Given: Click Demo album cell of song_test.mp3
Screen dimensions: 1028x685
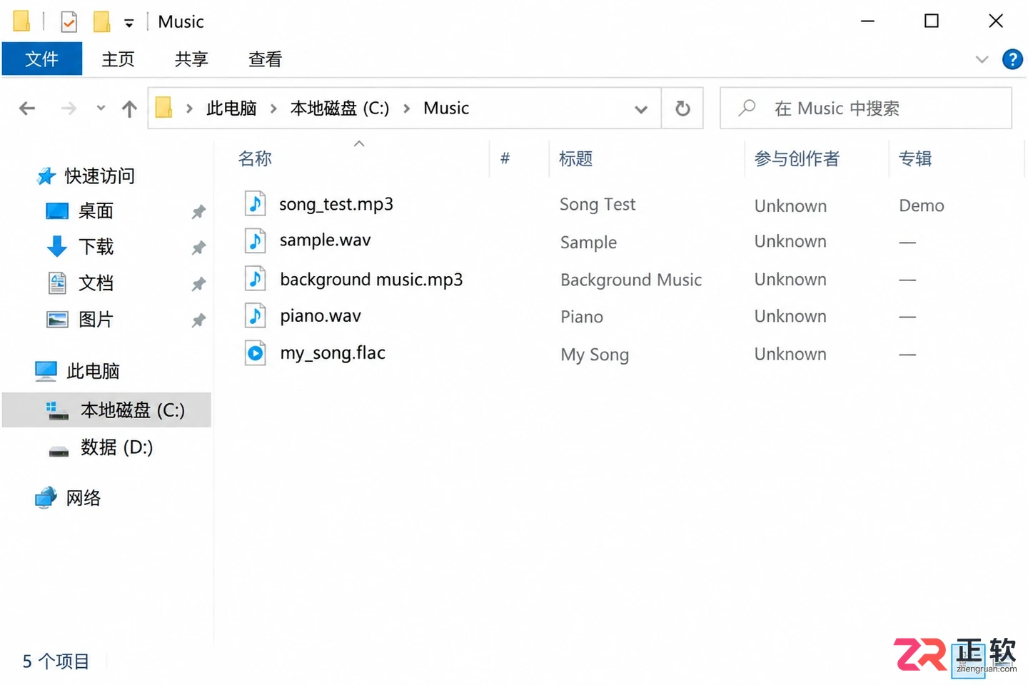Looking at the screenshot, I should pos(922,205).
